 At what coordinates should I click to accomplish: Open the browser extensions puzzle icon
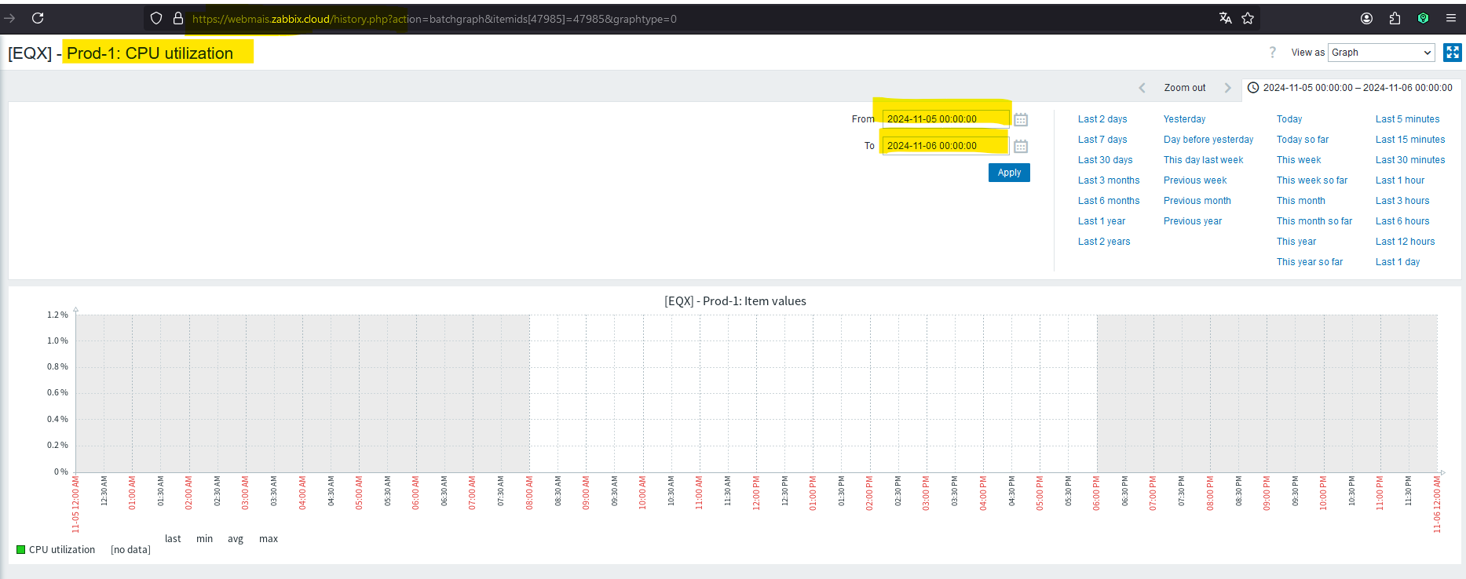pos(1395,18)
